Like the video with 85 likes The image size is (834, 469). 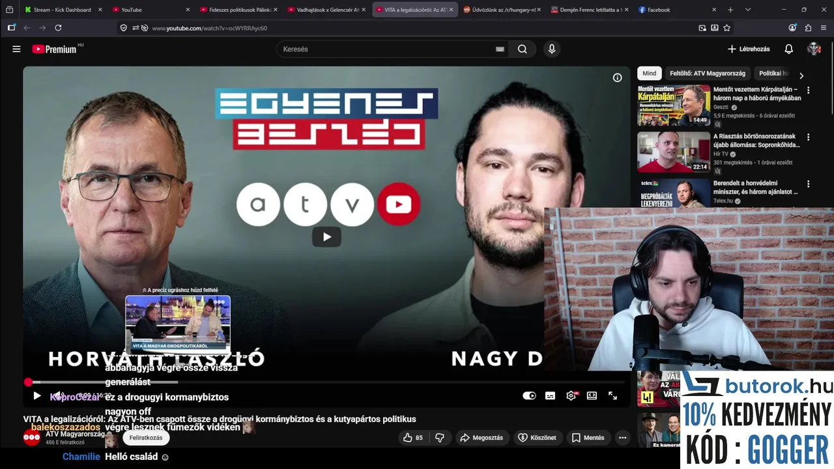[413, 438]
